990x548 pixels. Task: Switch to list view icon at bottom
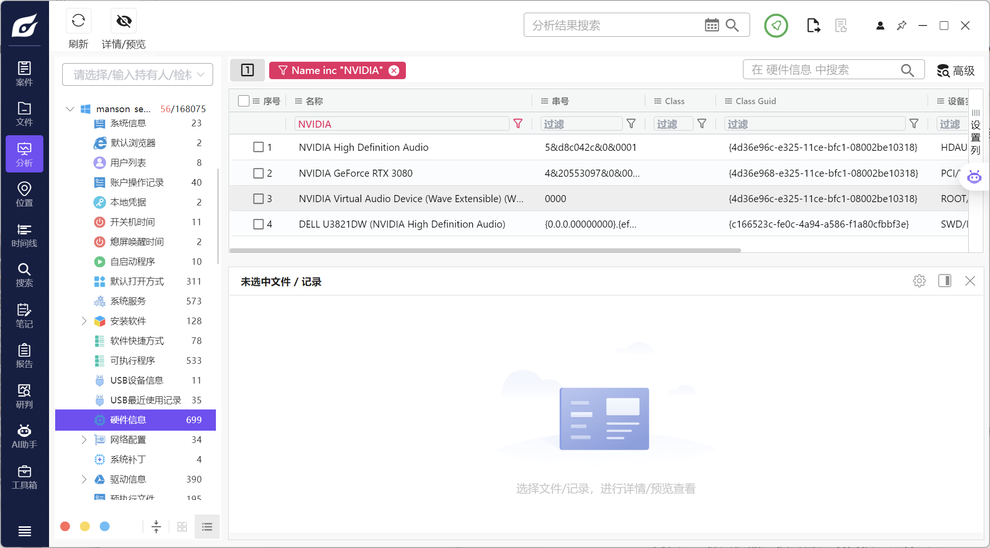click(207, 526)
